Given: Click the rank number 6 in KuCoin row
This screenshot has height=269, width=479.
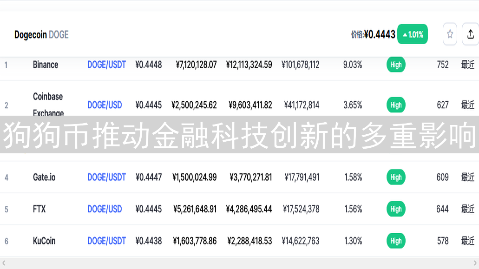Looking at the screenshot, I should click(7, 241).
